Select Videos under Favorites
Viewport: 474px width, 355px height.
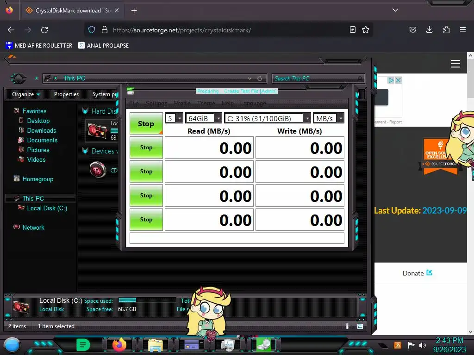36,159
